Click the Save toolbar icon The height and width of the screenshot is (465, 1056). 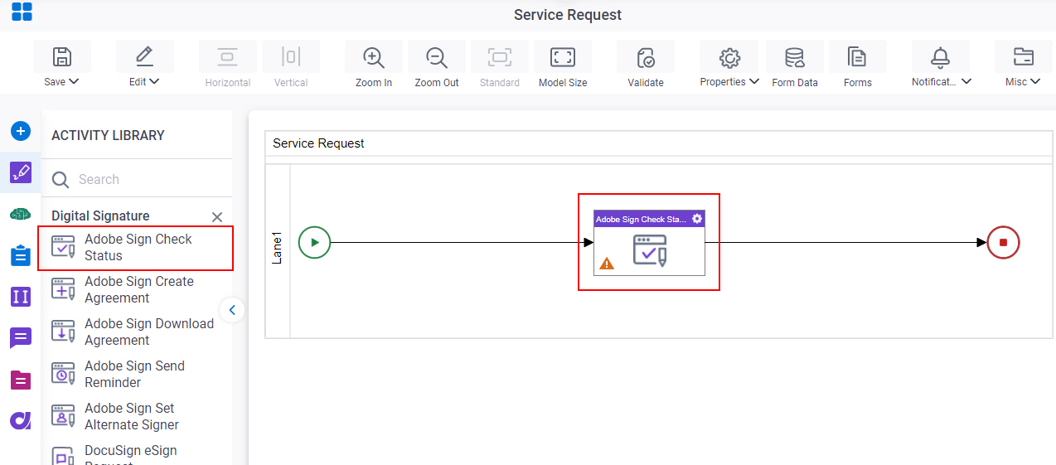coord(61,56)
